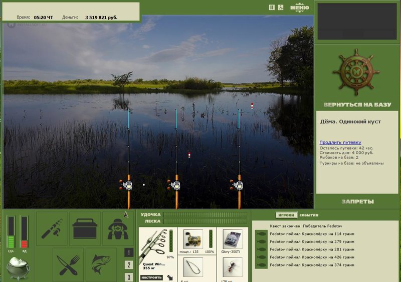The width and height of the screenshot is (401, 282).
Task: Click the red-white float far right on water
Action: point(252,105)
